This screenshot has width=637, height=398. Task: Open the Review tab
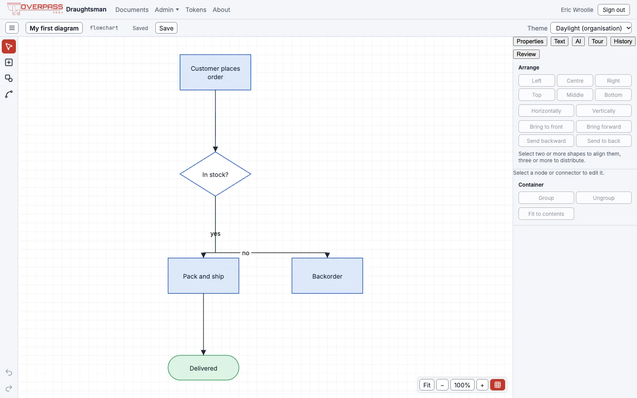click(x=526, y=54)
